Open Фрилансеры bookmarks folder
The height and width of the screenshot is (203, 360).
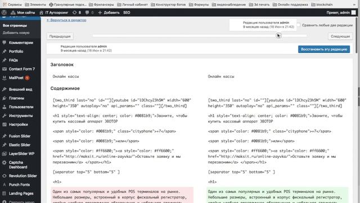101,5
